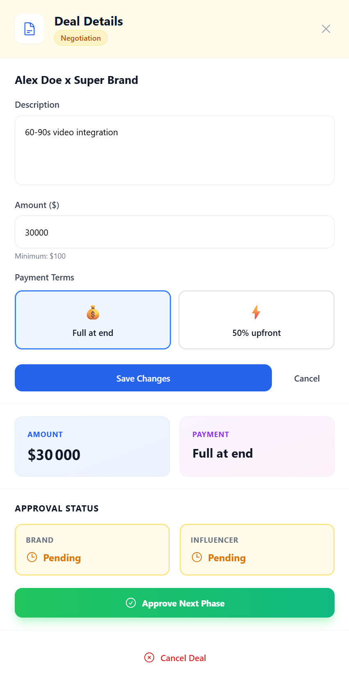Click the lightning bolt icon

coord(256,312)
